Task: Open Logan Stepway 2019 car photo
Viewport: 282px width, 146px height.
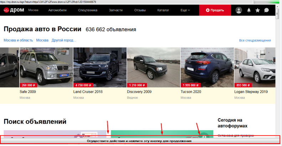Action: point(255,67)
